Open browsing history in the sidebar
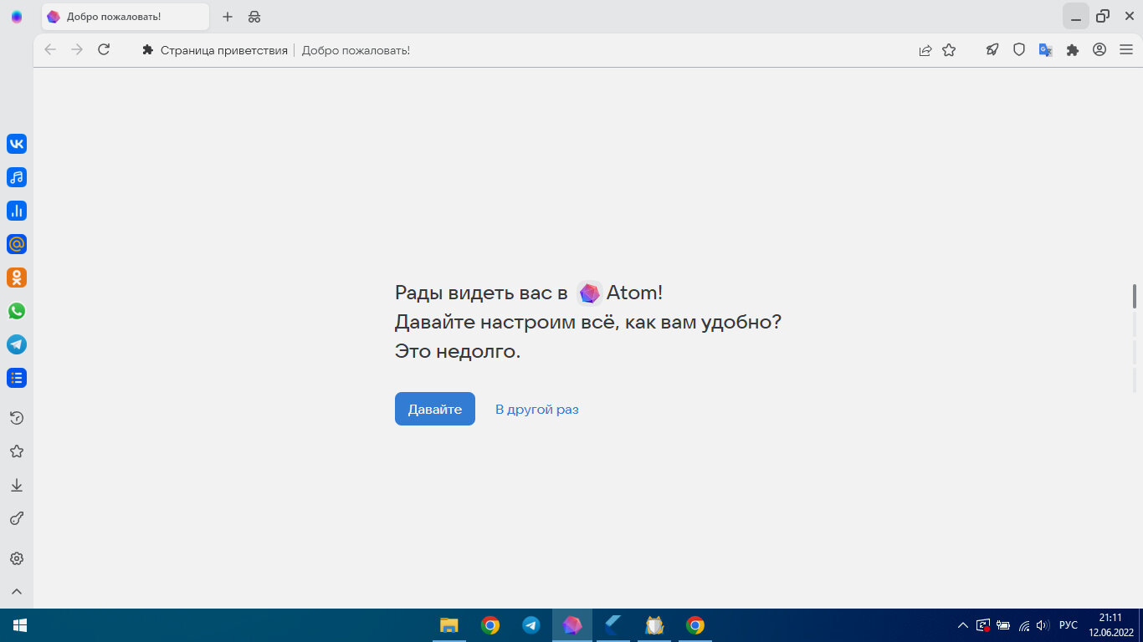The image size is (1143, 642). (17, 418)
